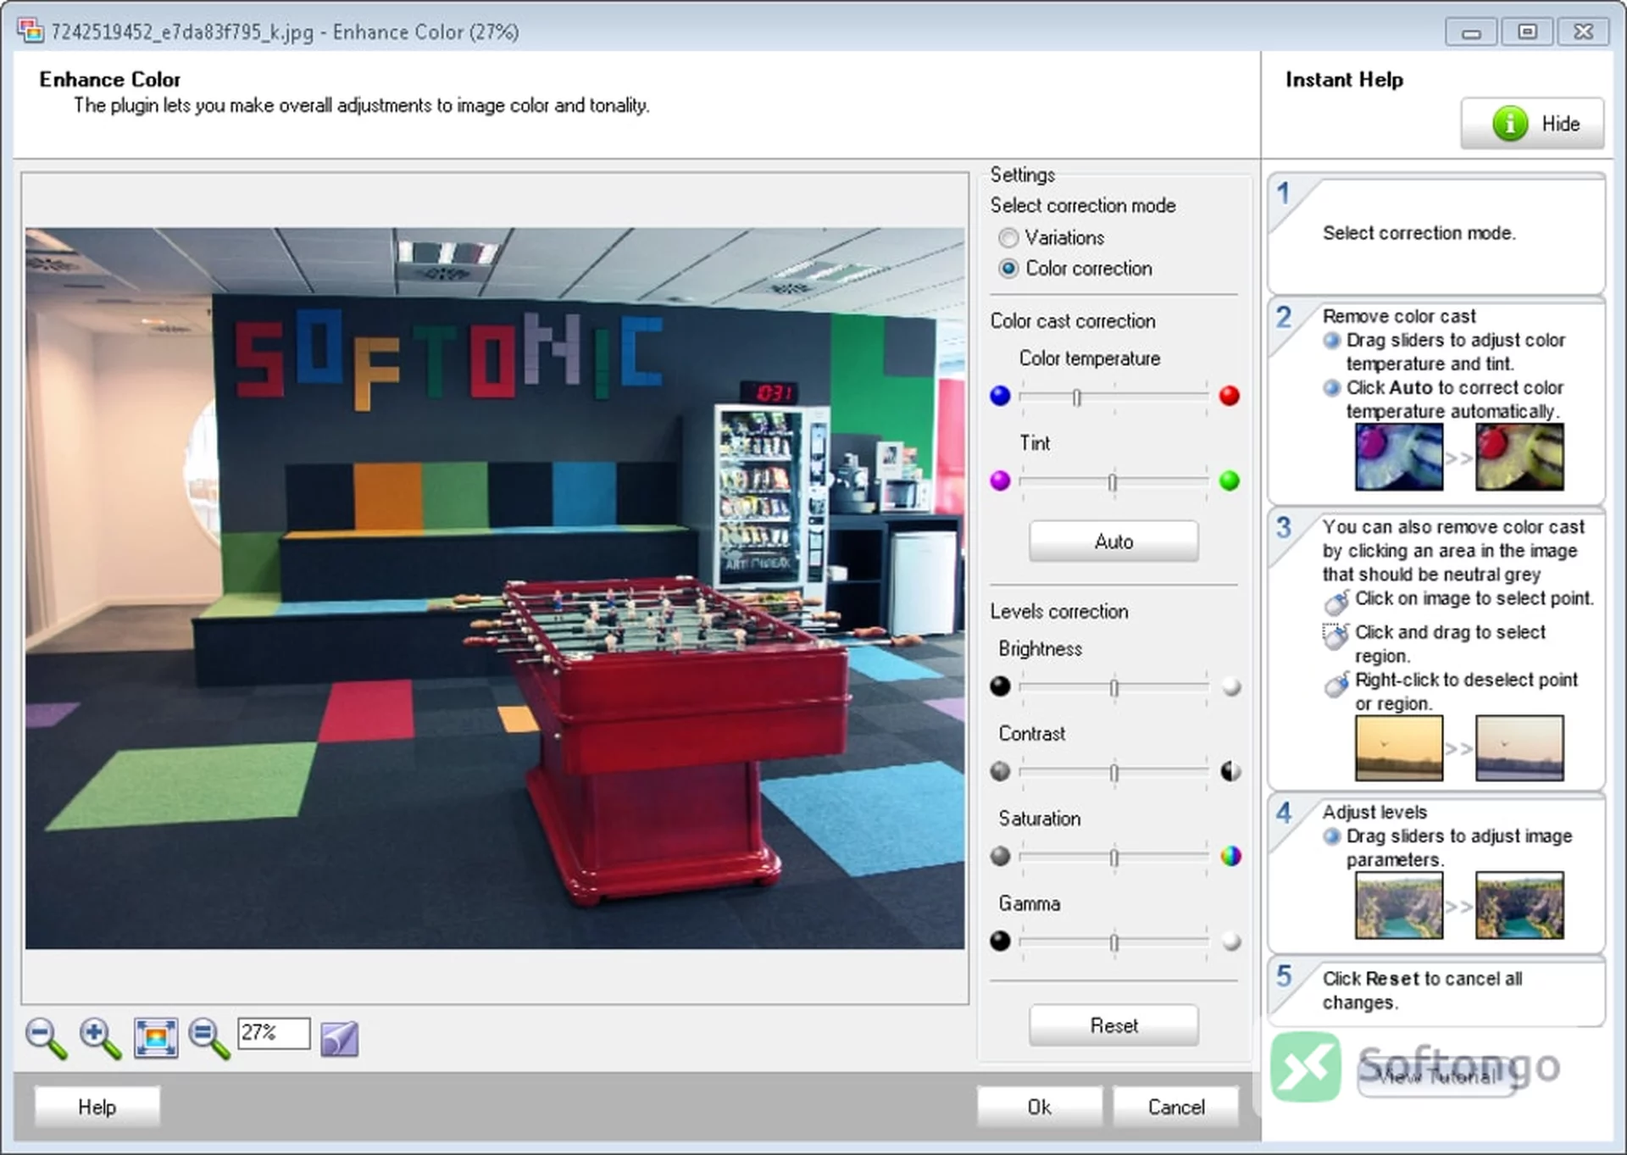This screenshot has width=1627, height=1155.
Task: Click the actual size zoom icon
Action: click(x=208, y=1038)
